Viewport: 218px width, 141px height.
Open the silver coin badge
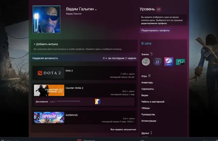coord(146,62)
